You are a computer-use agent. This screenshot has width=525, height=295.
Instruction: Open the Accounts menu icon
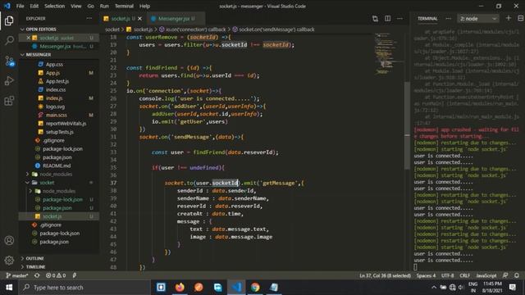9,240
